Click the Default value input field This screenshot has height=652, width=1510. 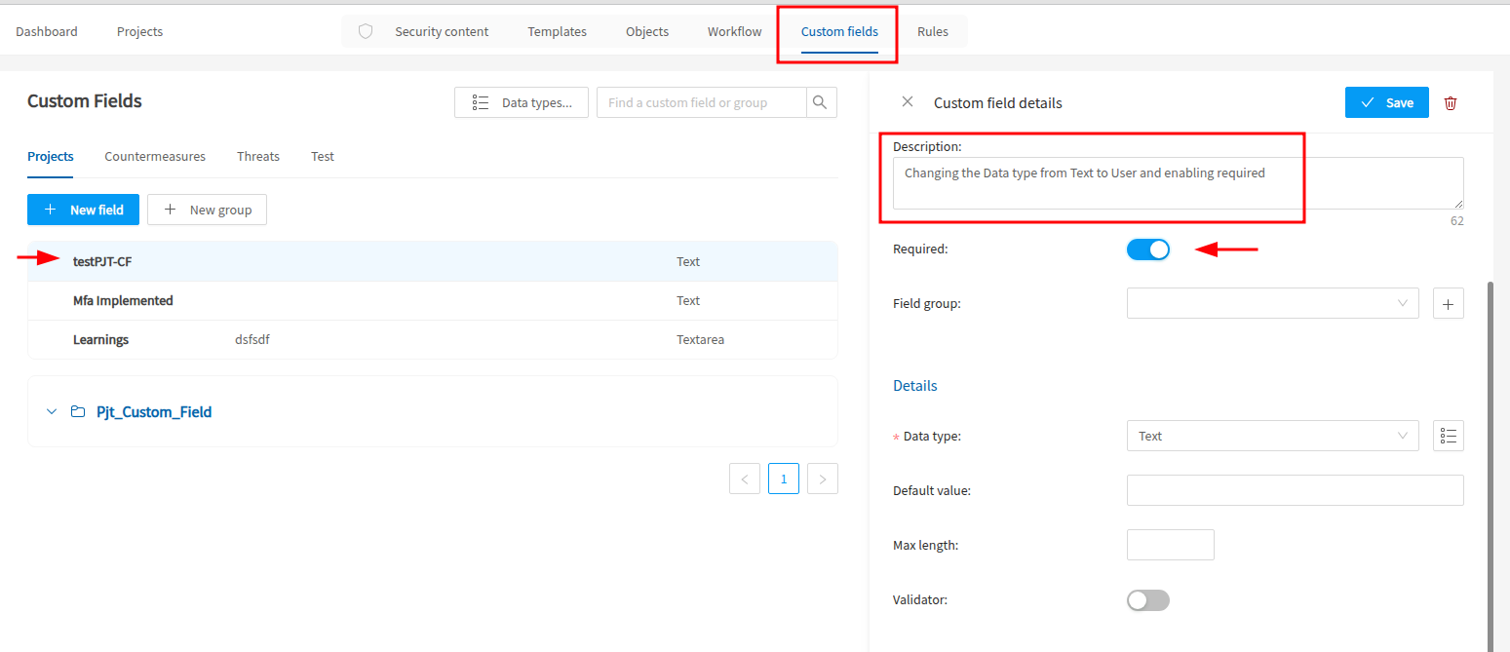(x=1295, y=490)
